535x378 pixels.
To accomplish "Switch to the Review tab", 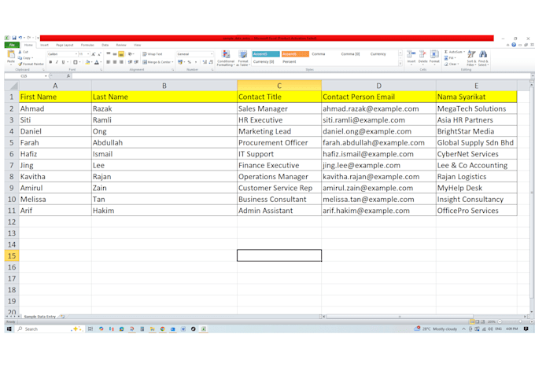I will point(121,45).
